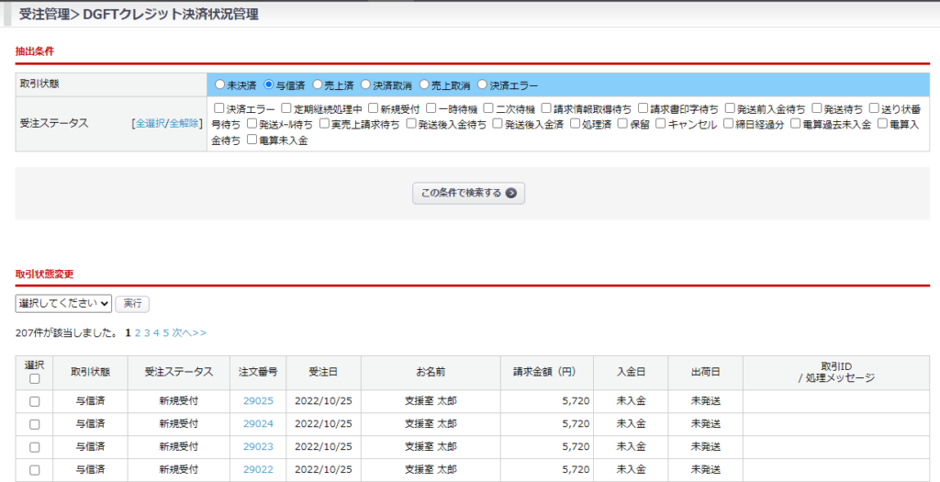Click the 全選択 link
This screenshot has width=940, height=482.
149,123
